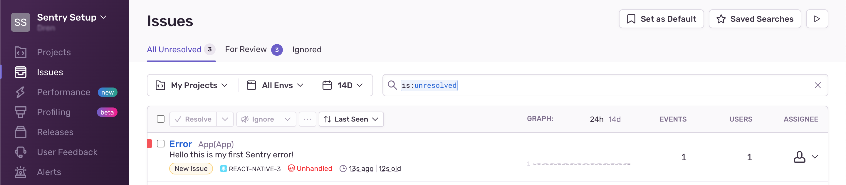Switch to the For Review tab
The width and height of the screenshot is (846, 185).
(254, 50)
